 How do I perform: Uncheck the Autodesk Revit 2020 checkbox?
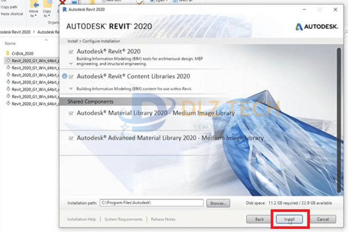[x=71, y=52]
